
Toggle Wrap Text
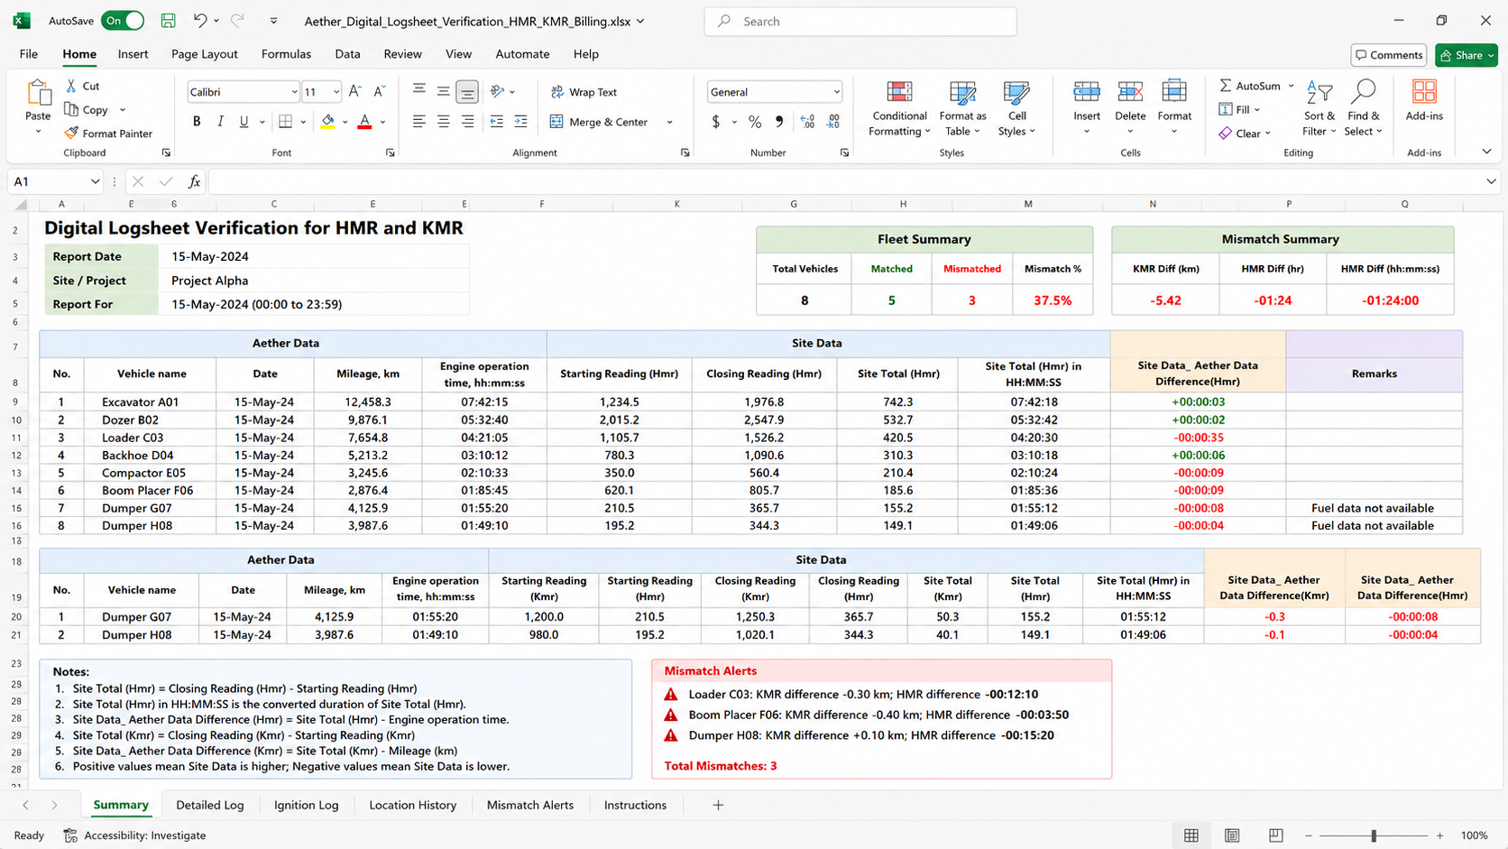point(584,92)
